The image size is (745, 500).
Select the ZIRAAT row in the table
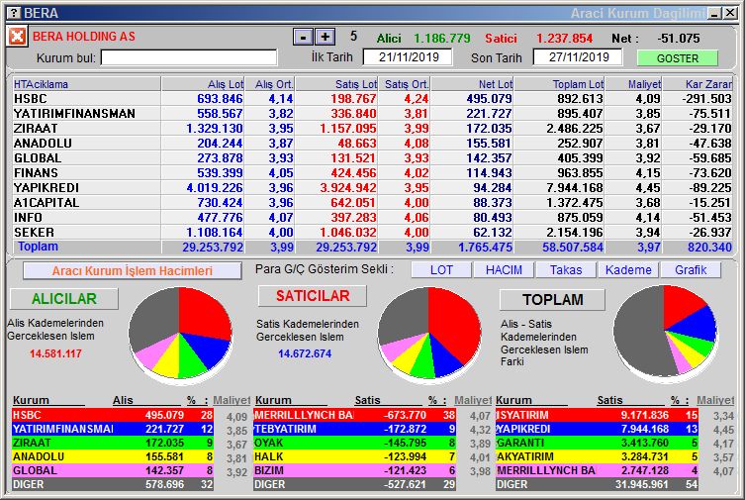(372, 129)
